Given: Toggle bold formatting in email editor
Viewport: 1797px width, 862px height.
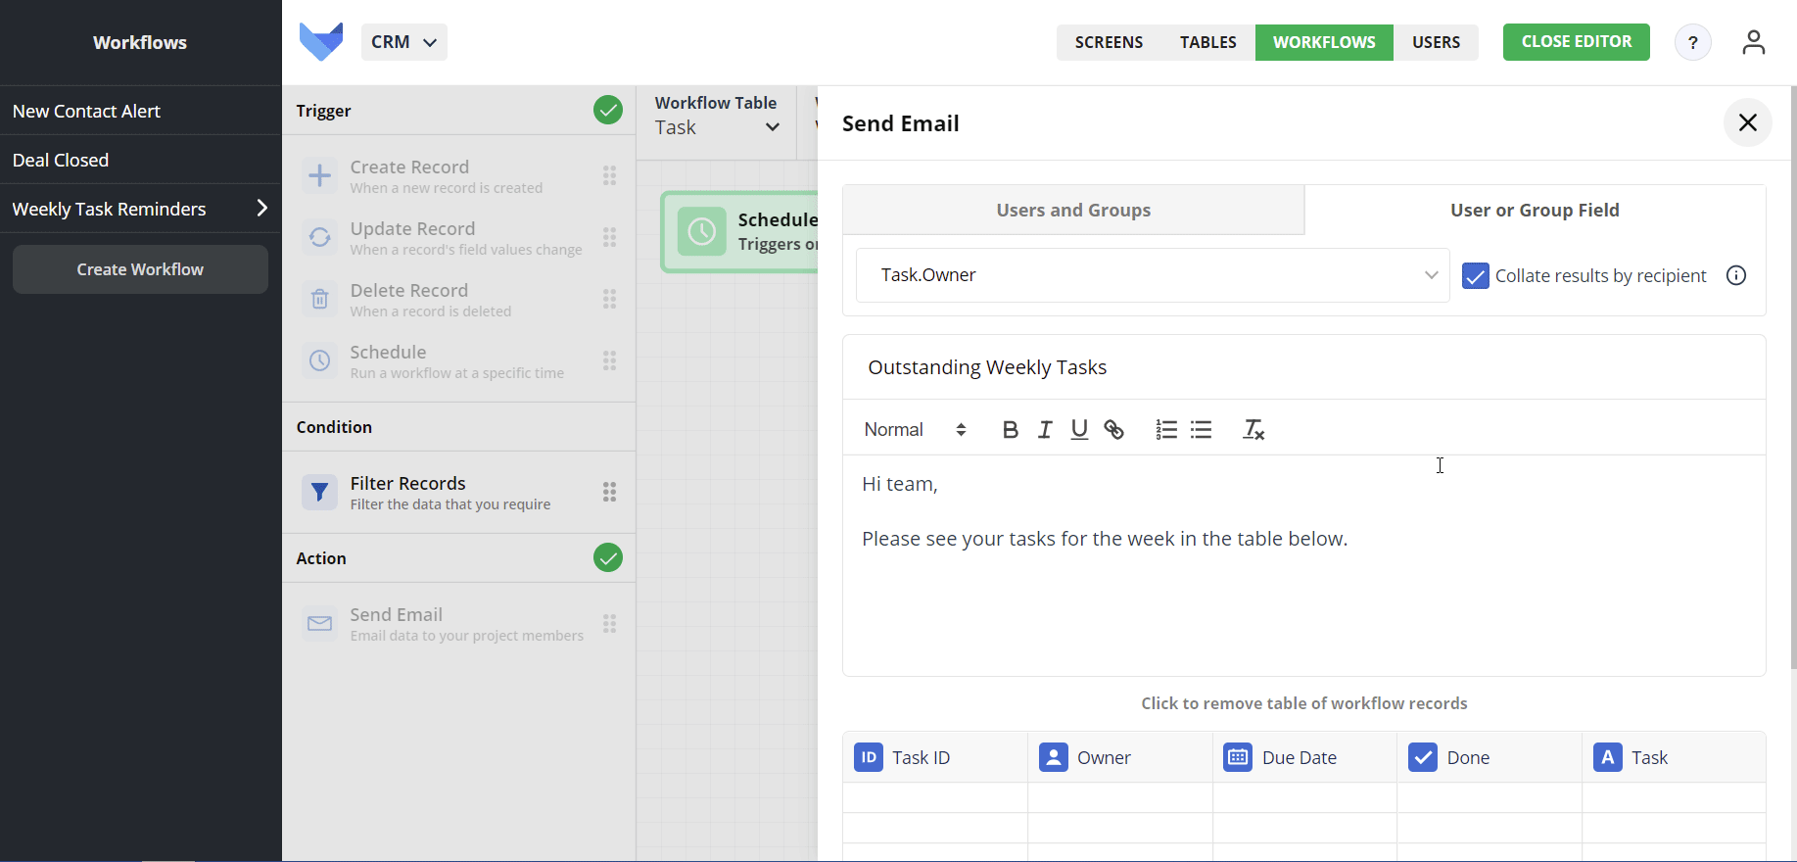Looking at the screenshot, I should click(x=1011, y=430).
